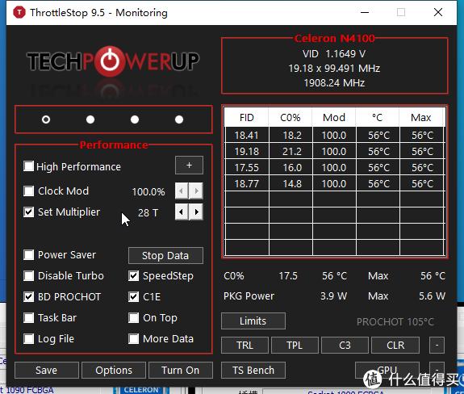Enable the Task Bar checkbox
Viewport: 464px width, 394px height.
29,317
